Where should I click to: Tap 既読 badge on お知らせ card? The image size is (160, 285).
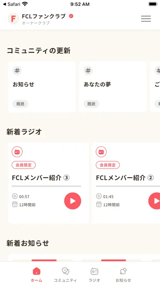(x=20, y=104)
